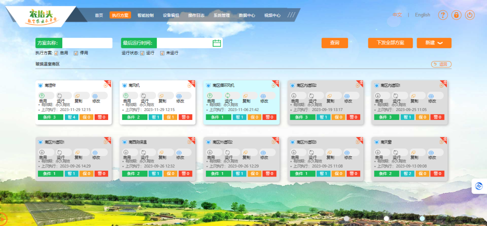The image size is (487, 226).
Task: Toggle the 未运行 status checkbox
Action: click(x=162, y=53)
